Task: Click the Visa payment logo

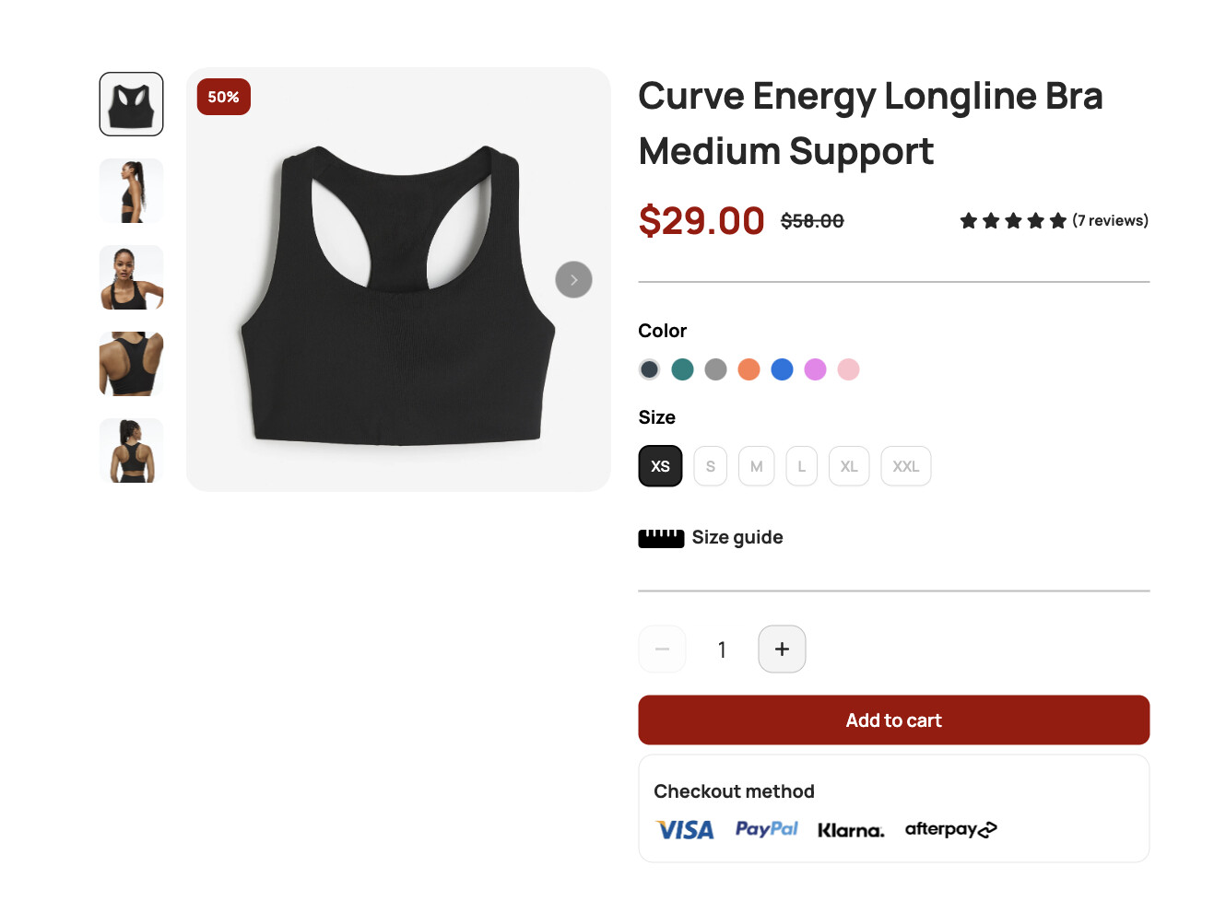Action: (685, 830)
